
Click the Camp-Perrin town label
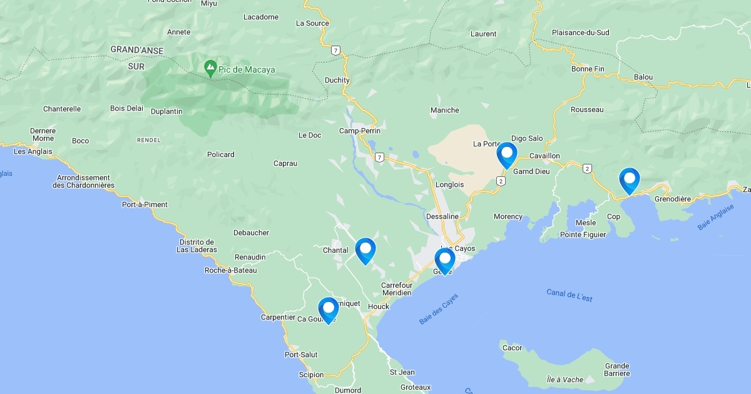tap(360, 131)
